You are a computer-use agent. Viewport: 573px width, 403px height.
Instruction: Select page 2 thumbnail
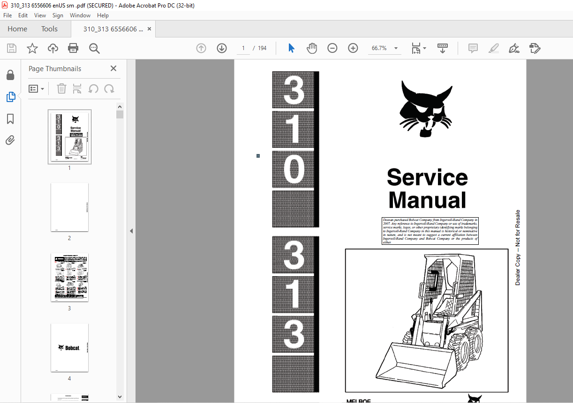click(69, 207)
